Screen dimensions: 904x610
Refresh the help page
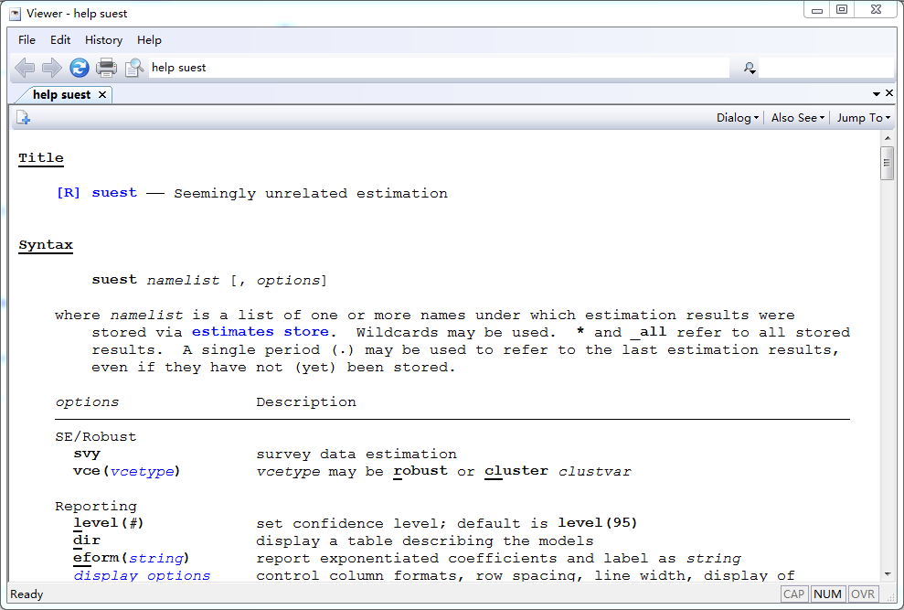click(79, 68)
